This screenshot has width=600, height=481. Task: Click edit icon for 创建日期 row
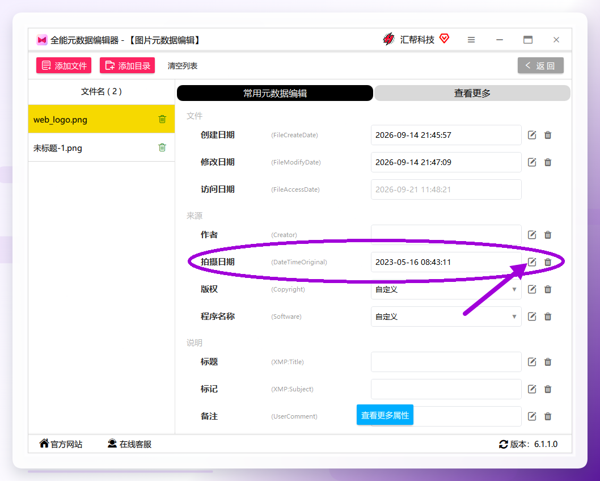click(x=532, y=135)
